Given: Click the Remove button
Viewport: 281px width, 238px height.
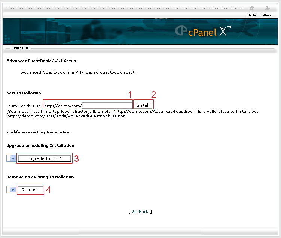Looking at the screenshot, I should point(30,190).
